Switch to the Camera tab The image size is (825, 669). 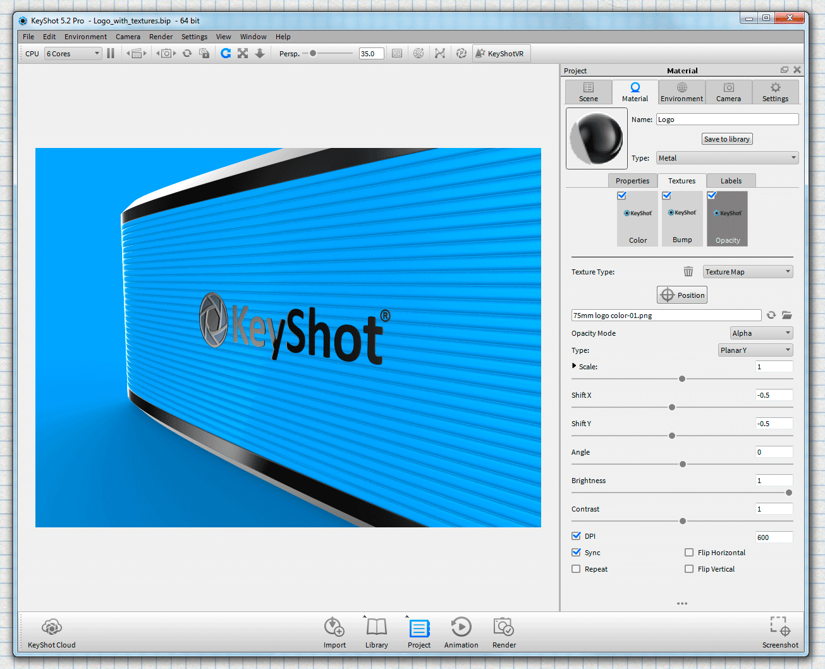point(729,92)
